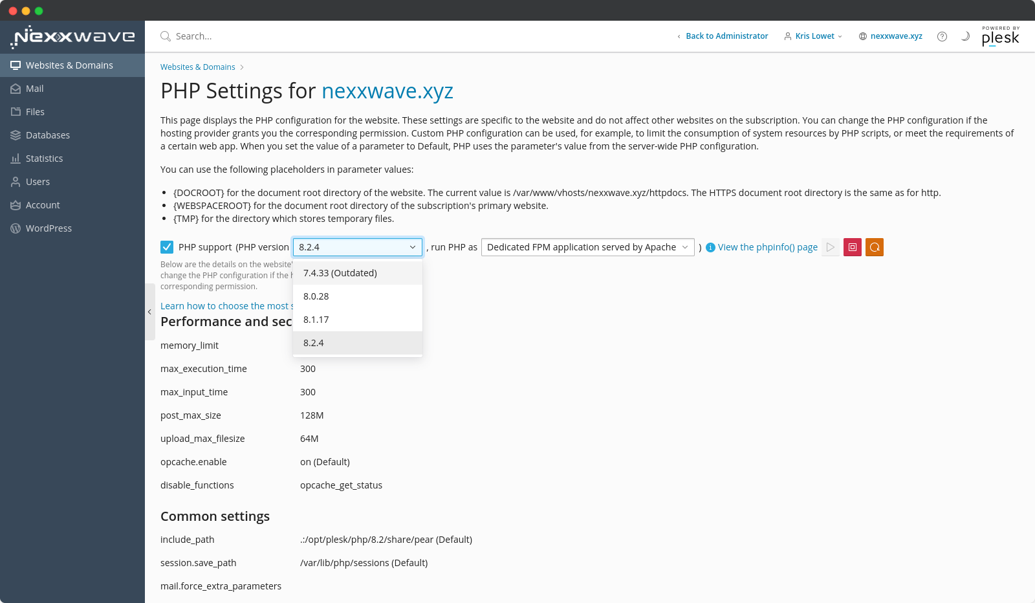
Task: Select PHP 8.1.17 option
Action: click(358, 320)
